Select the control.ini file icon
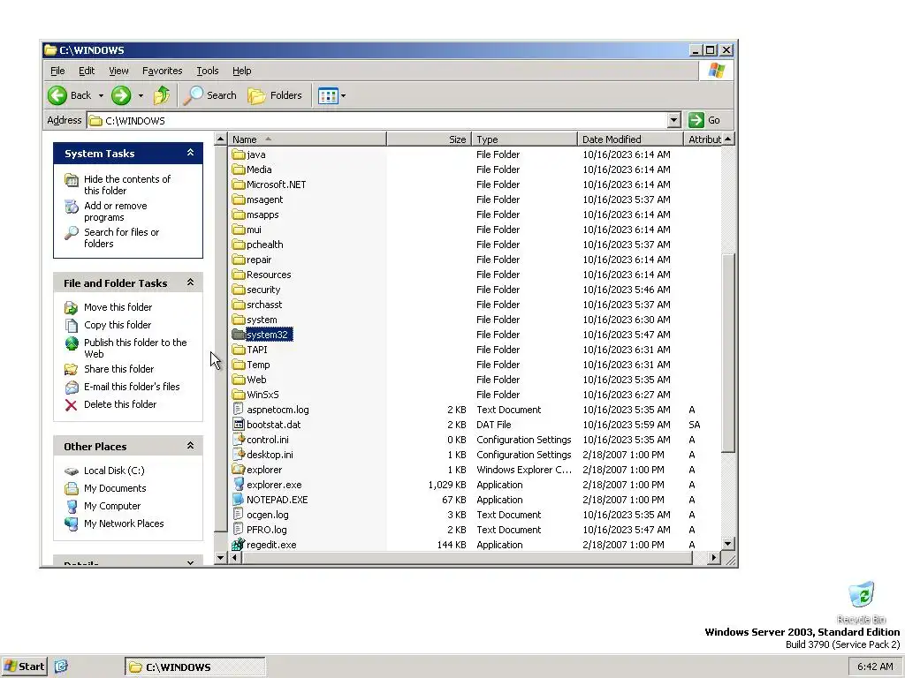This screenshot has height=678, width=905. pyautogui.click(x=239, y=440)
